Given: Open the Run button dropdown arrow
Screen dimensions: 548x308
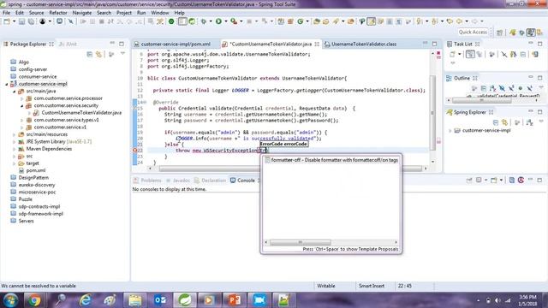Looking at the screenshot, I should tap(225, 21).
